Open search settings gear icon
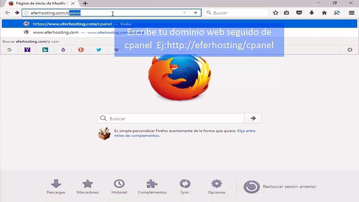This screenshot has width=359, height=202. click(x=350, y=50)
